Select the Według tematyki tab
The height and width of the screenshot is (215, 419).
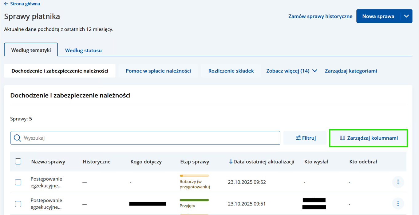(x=31, y=50)
